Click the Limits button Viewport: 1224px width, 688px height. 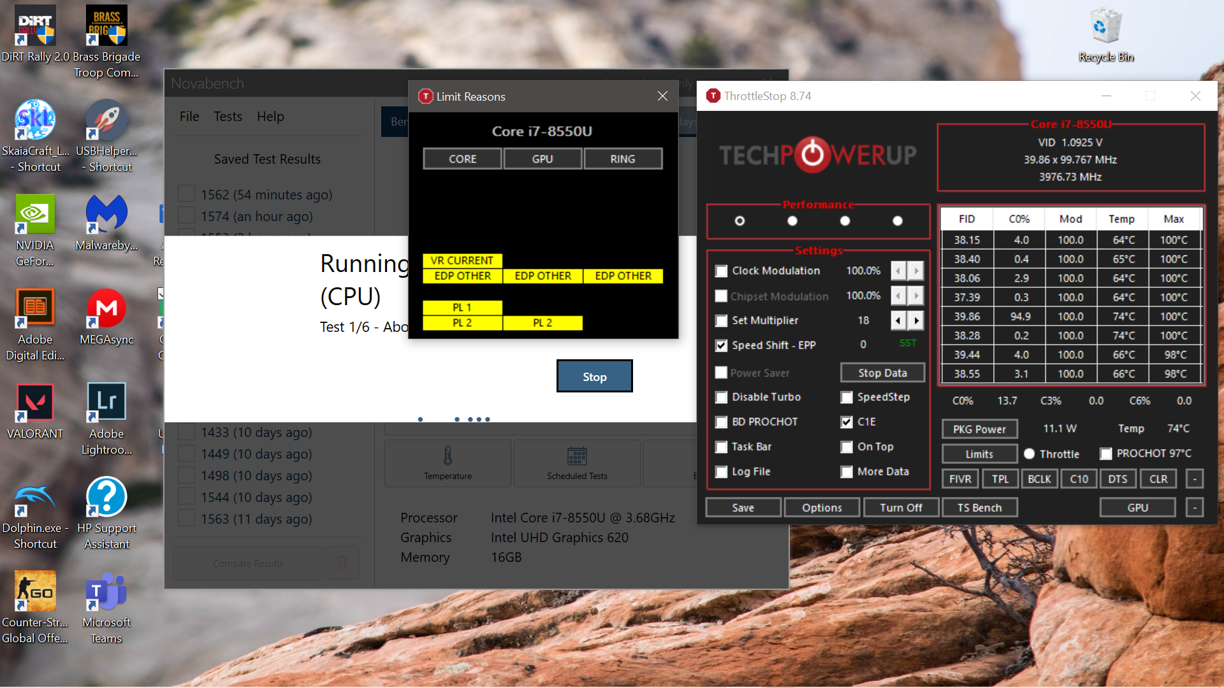coord(979,454)
